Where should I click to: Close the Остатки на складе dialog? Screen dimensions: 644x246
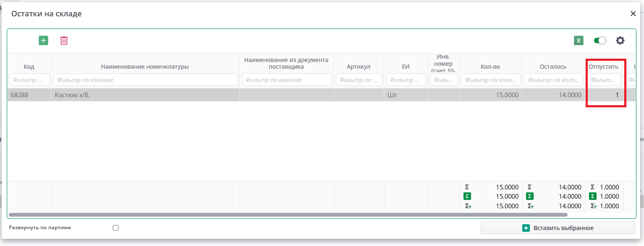(x=633, y=14)
